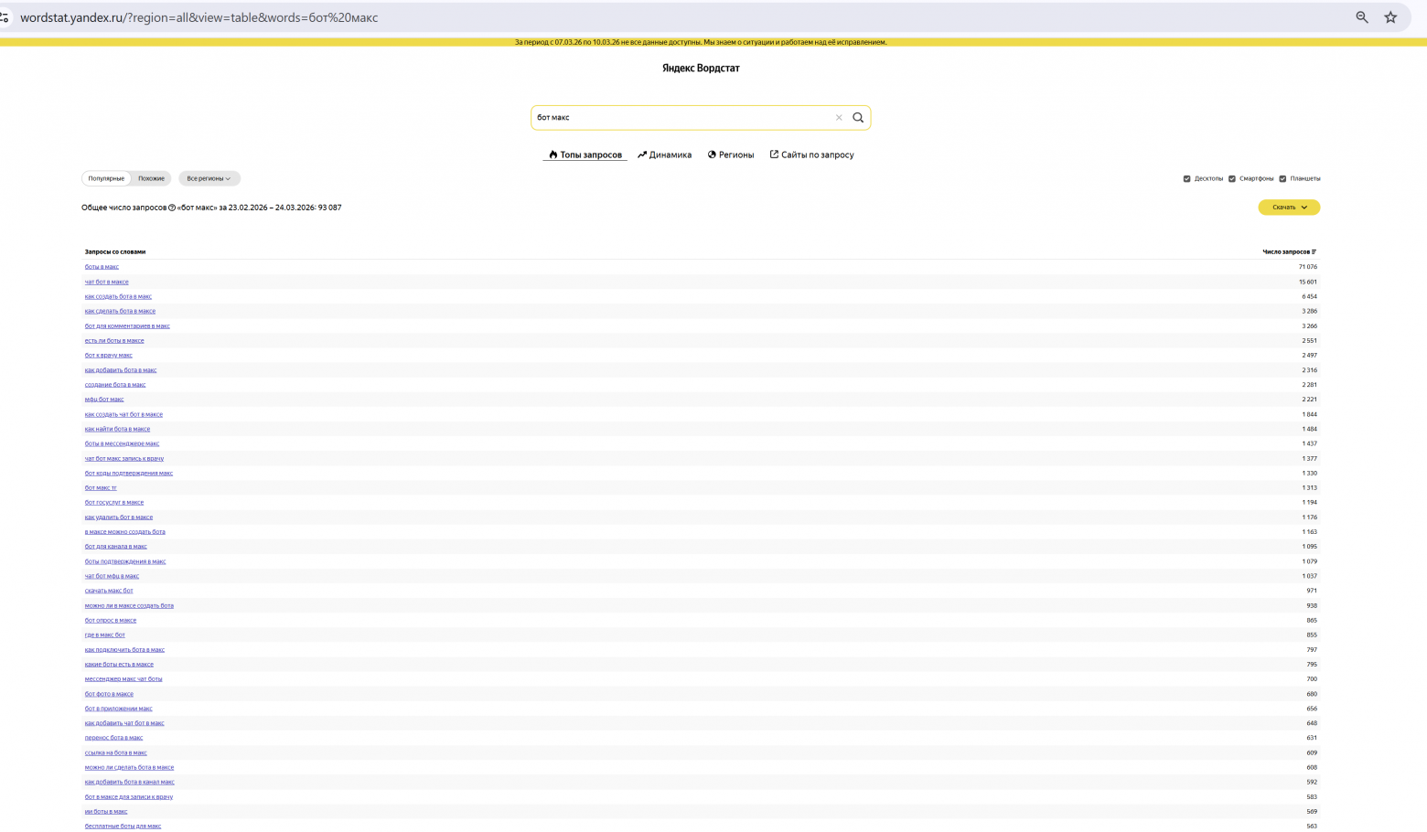Open the query link 'бот фото в максе'

pyautogui.click(x=109, y=694)
